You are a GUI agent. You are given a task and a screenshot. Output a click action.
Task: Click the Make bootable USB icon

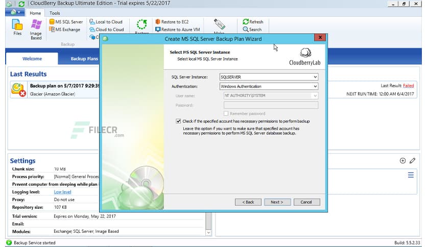[219, 25]
